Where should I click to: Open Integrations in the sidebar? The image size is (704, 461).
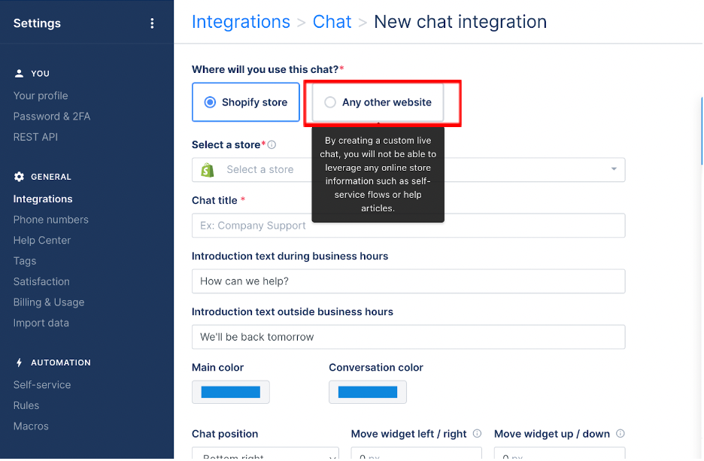pos(43,199)
